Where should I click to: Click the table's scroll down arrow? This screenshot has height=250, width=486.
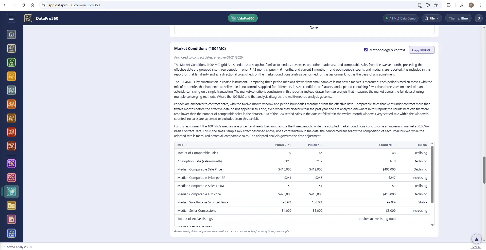click(x=432, y=225)
